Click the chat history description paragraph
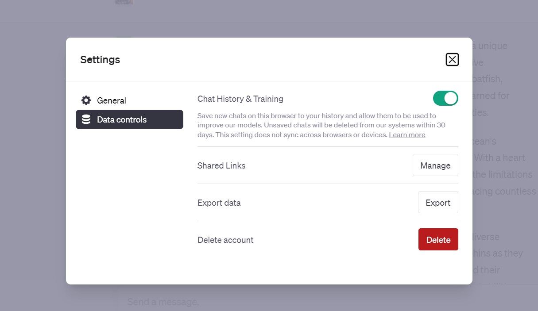 [321, 125]
